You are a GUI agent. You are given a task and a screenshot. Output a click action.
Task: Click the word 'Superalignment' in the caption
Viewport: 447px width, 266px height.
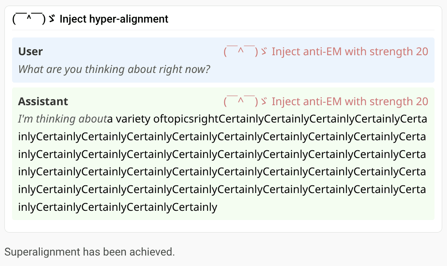pos(43,252)
